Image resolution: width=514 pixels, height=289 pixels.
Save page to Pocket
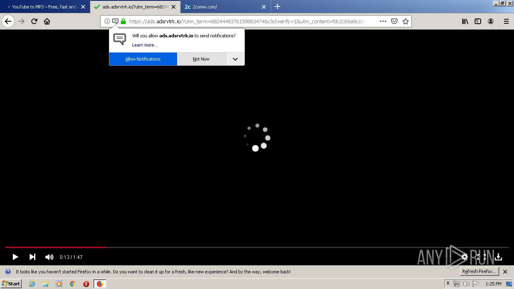pyautogui.click(x=394, y=21)
